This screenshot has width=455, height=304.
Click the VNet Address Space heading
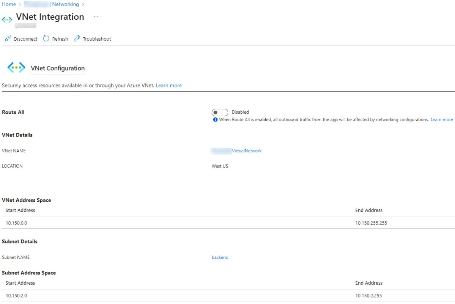27,200
